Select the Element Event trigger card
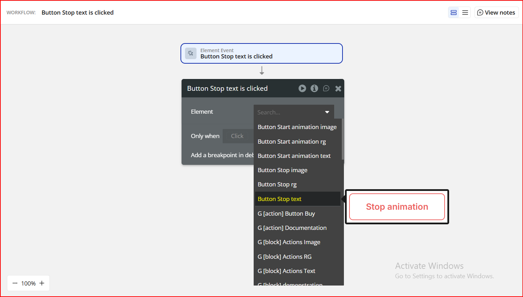 pyautogui.click(x=261, y=53)
